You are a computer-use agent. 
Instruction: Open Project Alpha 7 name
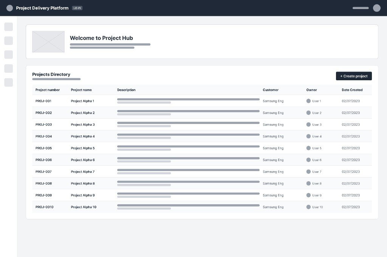(x=83, y=171)
